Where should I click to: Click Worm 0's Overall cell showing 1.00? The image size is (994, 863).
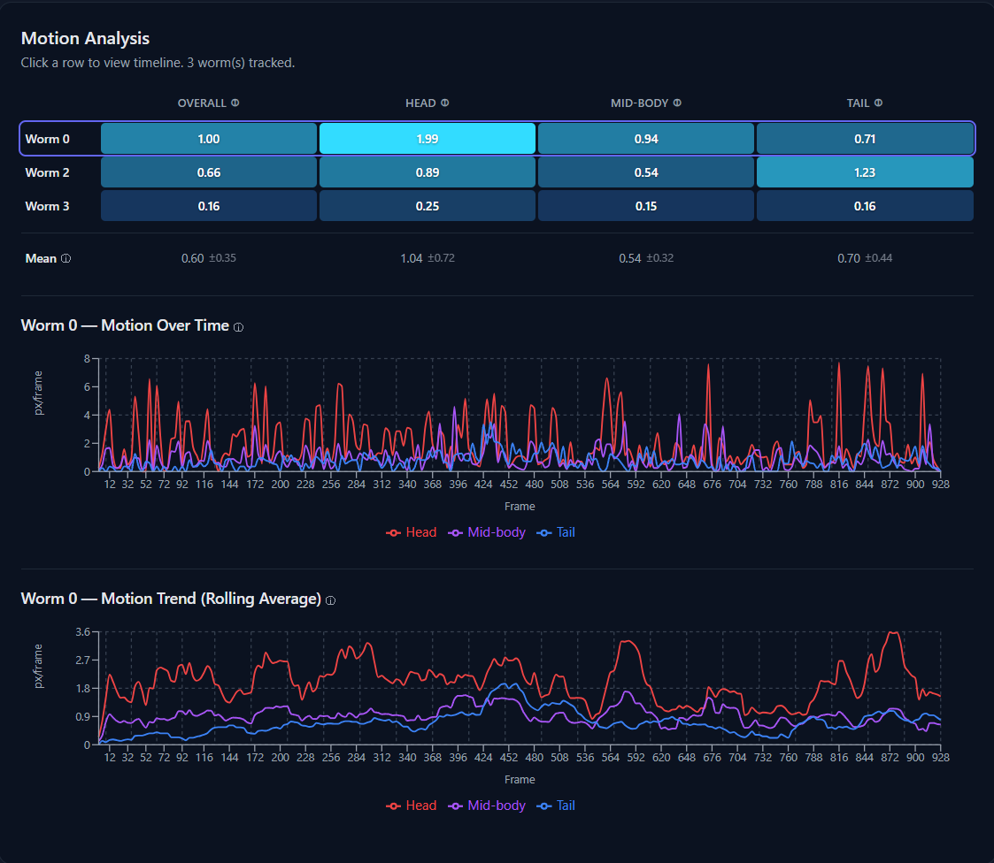[208, 138]
